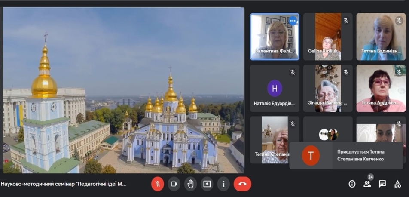Select Наталія Едуардівна's purple avatar
409x197 pixels.
tap(275, 88)
